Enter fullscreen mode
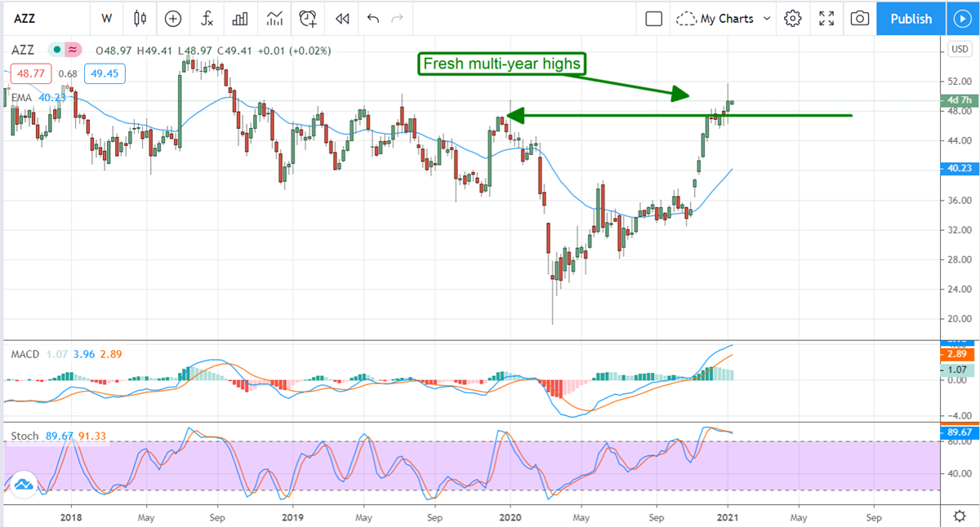980x527 pixels. tap(826, 18)
